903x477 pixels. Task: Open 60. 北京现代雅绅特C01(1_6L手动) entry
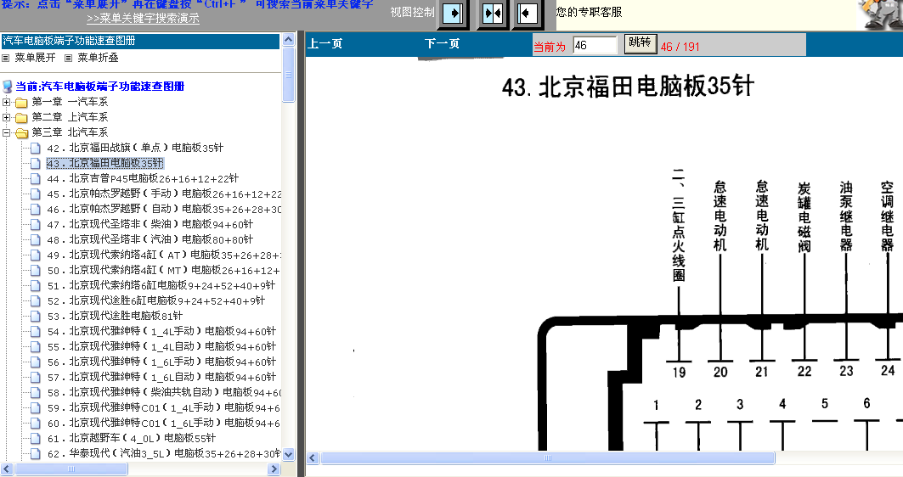point(164,423)
